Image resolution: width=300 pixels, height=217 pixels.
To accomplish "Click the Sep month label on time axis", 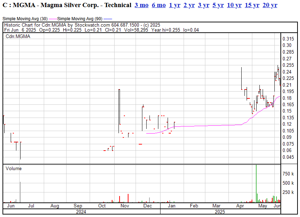I will coord(78,206).
